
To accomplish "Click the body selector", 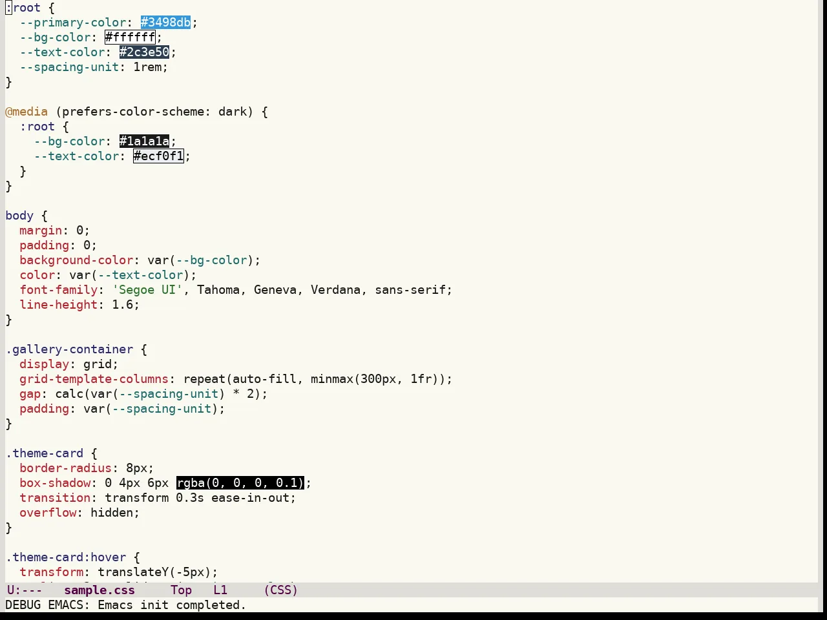I will 19,216.
